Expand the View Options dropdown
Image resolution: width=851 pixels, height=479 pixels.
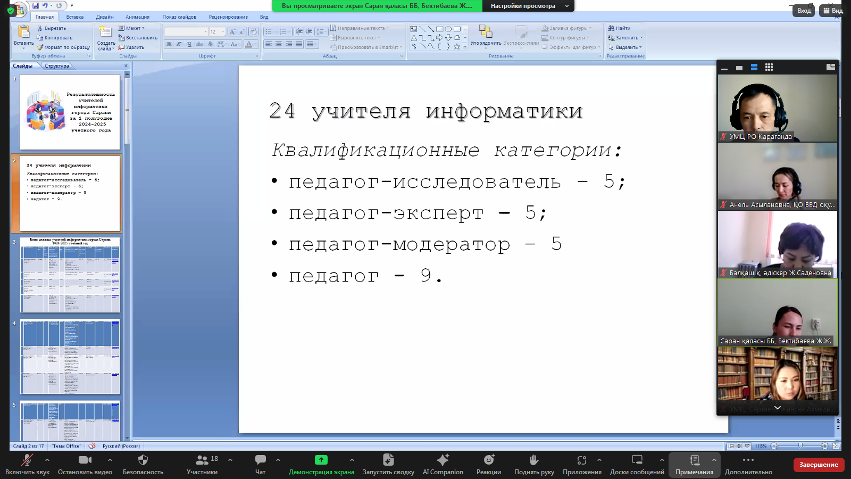pos(528,6)
